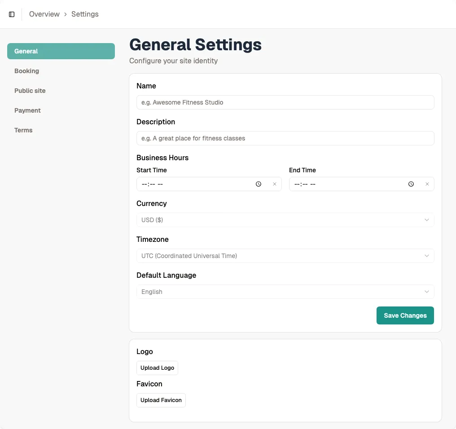Switch to Booking settings
This screenshot has width=456, height=429.
pos(61,71)
